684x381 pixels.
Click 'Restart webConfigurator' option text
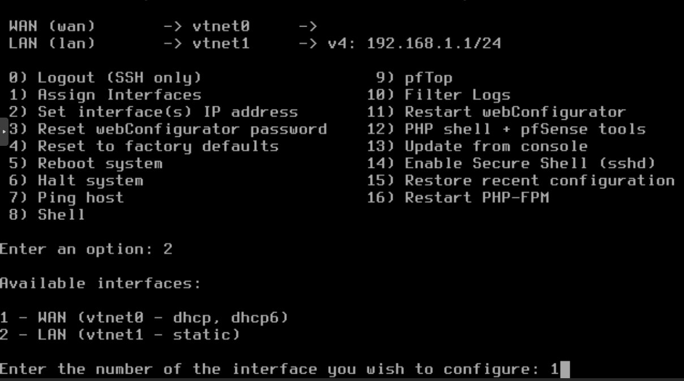[x=515, y=112]
